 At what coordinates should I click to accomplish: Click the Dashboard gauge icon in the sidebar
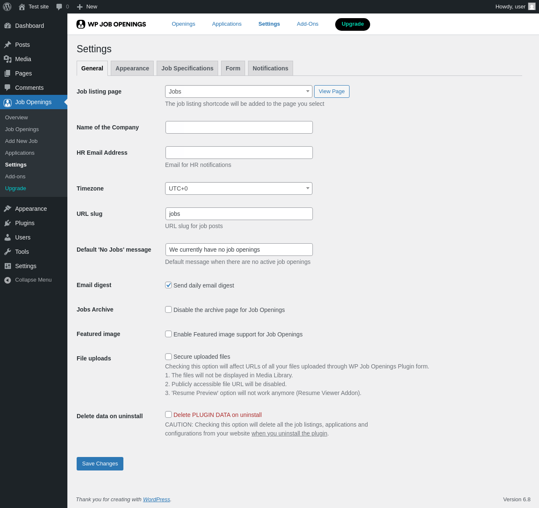tap(8, 26)
